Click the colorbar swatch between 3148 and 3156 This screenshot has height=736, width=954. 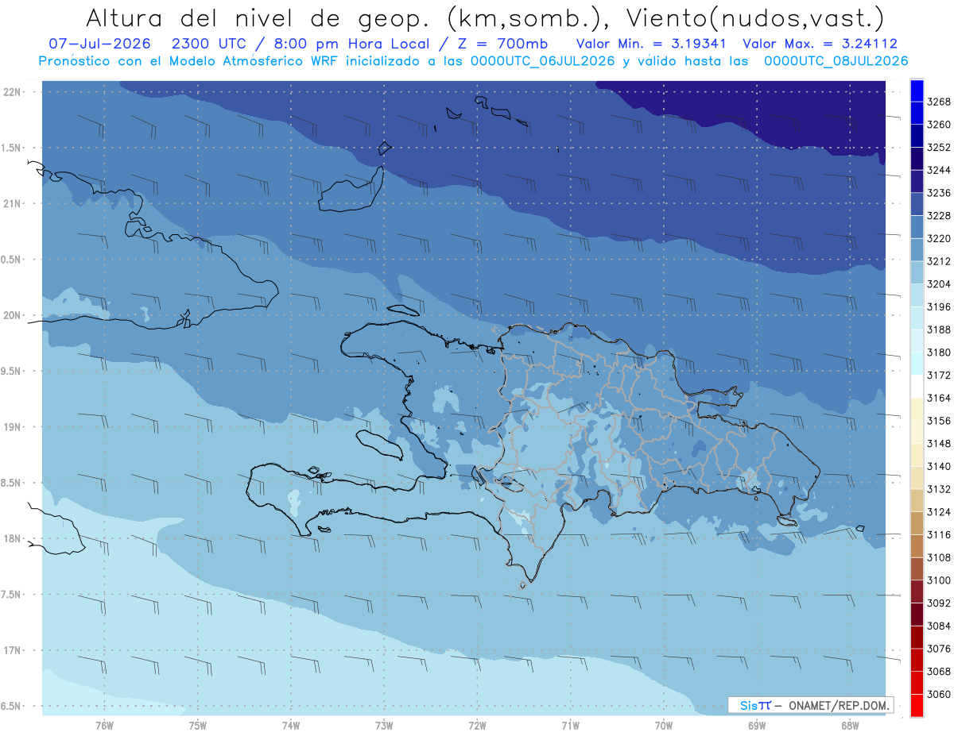(916, 432)
